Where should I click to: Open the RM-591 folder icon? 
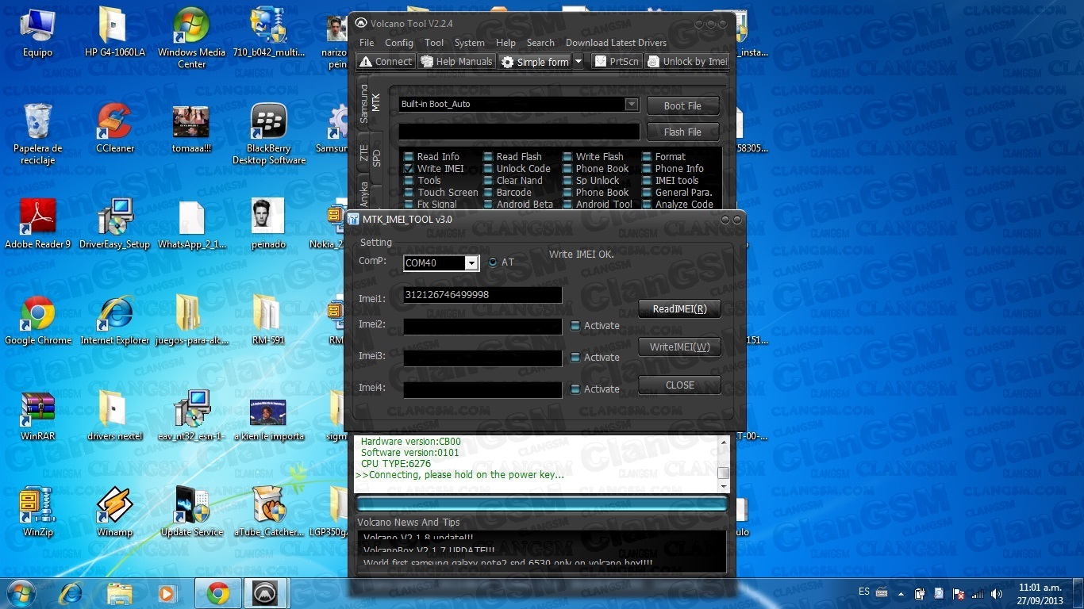[x=268, y=320]
